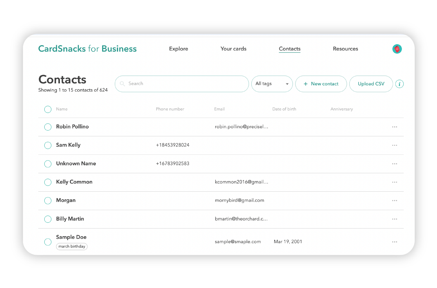Open three-dot menu for Unknown Name
This screenshot has width=437, height=288.
coord(394,164)
